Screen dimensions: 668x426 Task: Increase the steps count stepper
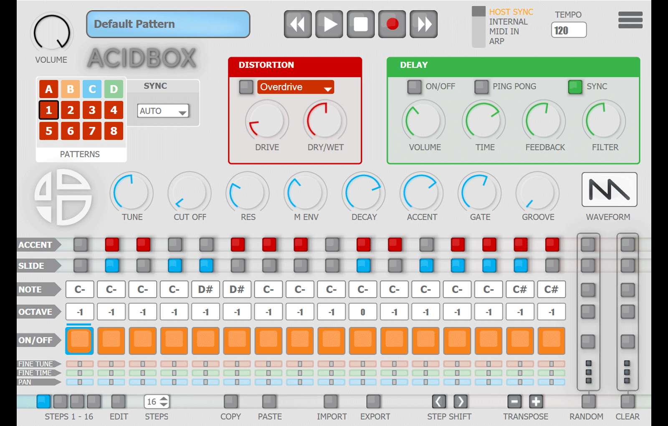click(164, 398)
